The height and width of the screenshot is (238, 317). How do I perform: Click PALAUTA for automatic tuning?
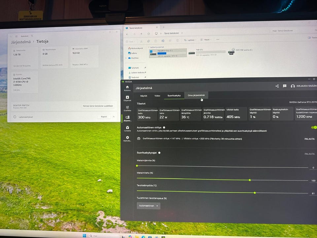click(x=309, y=139)
